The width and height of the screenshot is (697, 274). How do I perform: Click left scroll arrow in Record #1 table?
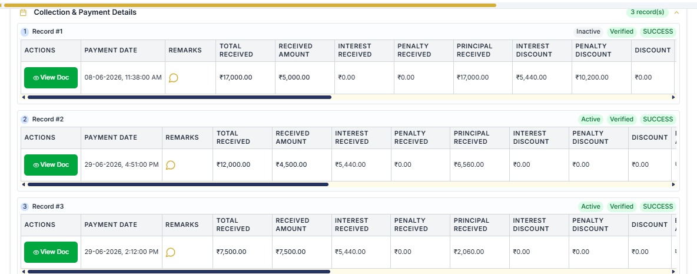coord(24,97)
